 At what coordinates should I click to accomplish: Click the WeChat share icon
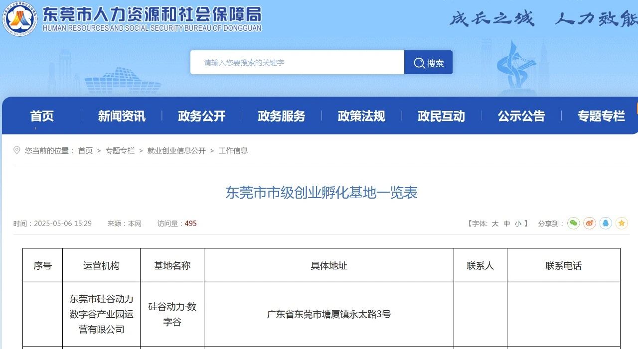574,224
